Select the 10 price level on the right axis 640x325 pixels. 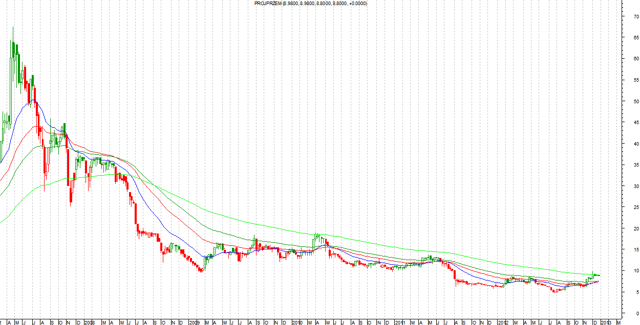click(x=635, y=271)
